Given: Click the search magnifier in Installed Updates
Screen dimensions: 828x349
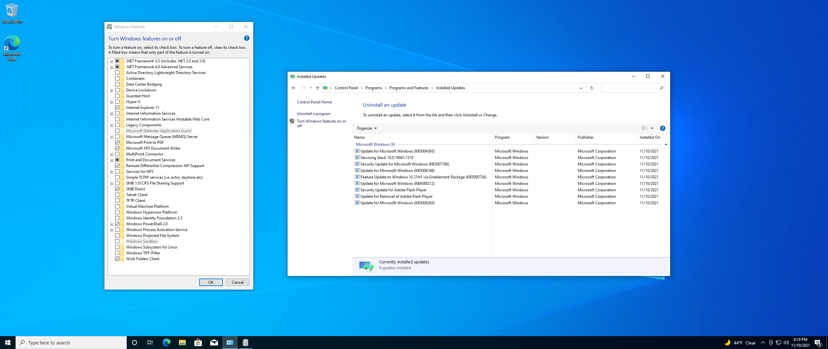Looking at the screenshot, I should [x=661, y=88].
